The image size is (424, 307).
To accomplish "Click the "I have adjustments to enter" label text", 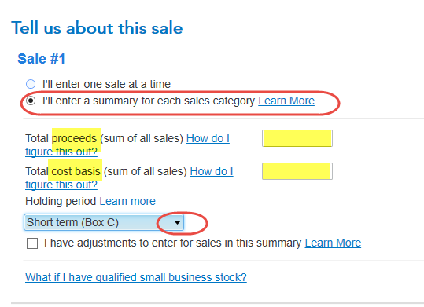I will click(172, 243).
